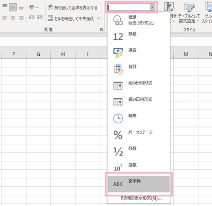The image size is (212, 206).
Task: Select column G header
Action: 38,54
